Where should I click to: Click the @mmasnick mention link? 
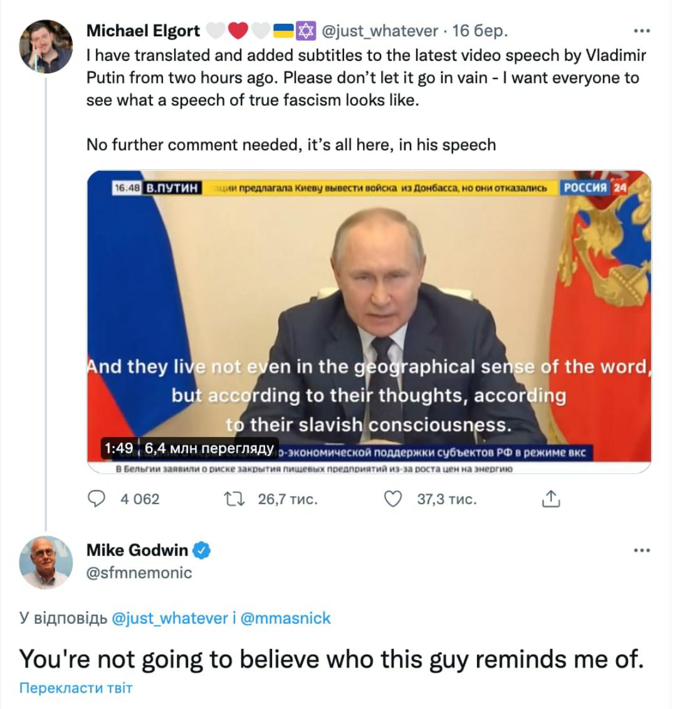(x=285, y=618)
